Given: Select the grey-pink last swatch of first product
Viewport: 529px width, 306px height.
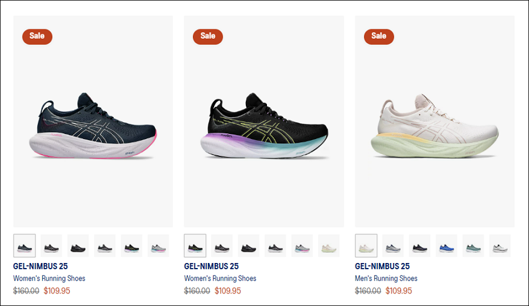Looking at the screenshot, I should (x=158, y=246).
